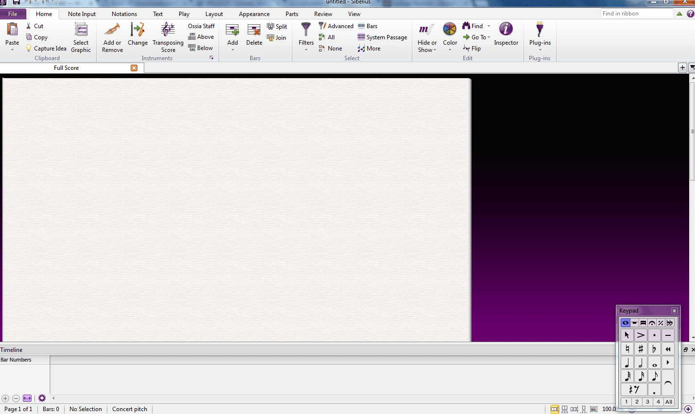This screenshot has width=695, height=414.
Task: Expand the Paste dropdown arrow
Action: [x=12, y=50]
